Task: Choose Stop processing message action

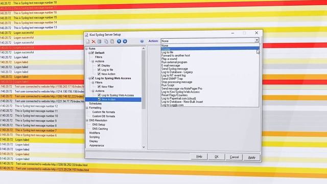Action: point(210,82)
